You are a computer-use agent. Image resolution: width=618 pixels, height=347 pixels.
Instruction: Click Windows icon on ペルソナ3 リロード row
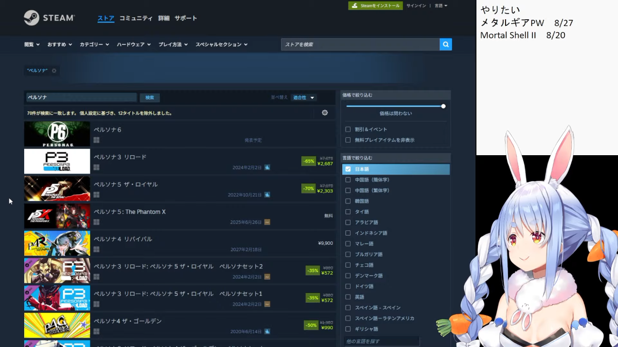pos(97,167)
